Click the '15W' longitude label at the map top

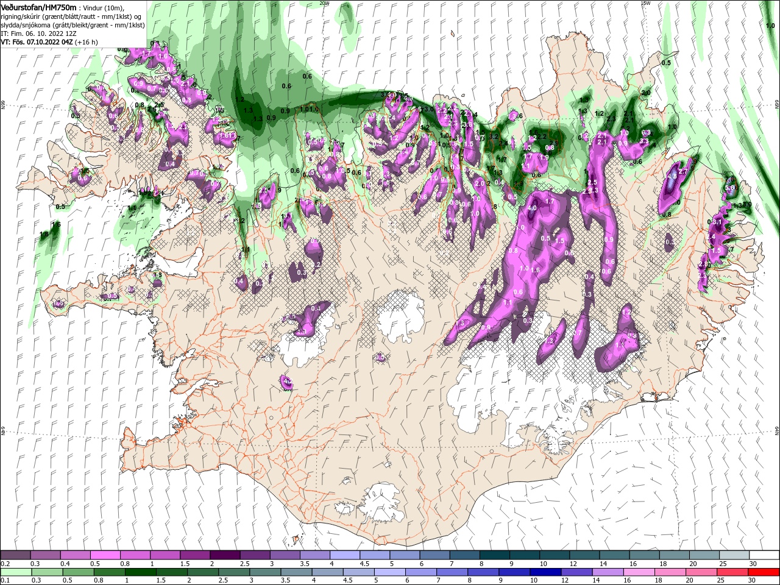point(645,2)
